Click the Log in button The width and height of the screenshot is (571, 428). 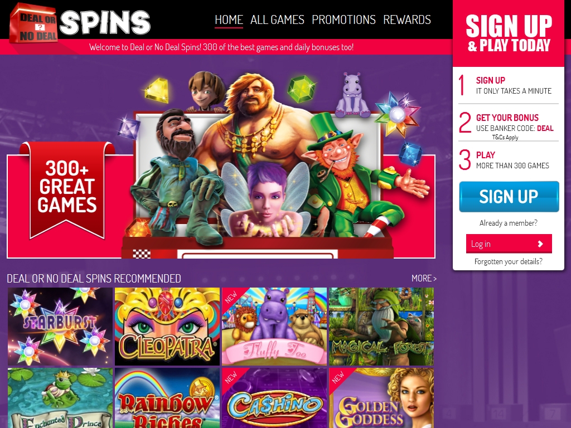pyautogui.click(x=509, y=244)
